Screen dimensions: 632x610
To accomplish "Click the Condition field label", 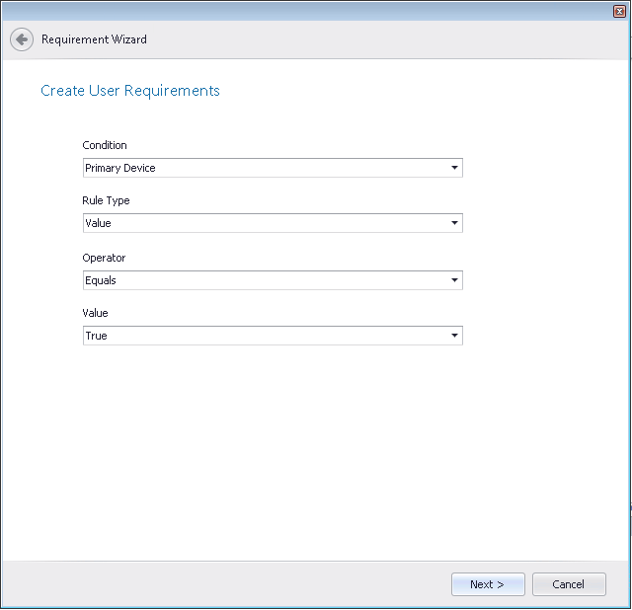I will coord(105,145).
